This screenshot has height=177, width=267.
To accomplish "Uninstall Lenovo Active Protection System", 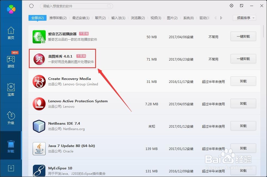I will click(243, 104).
